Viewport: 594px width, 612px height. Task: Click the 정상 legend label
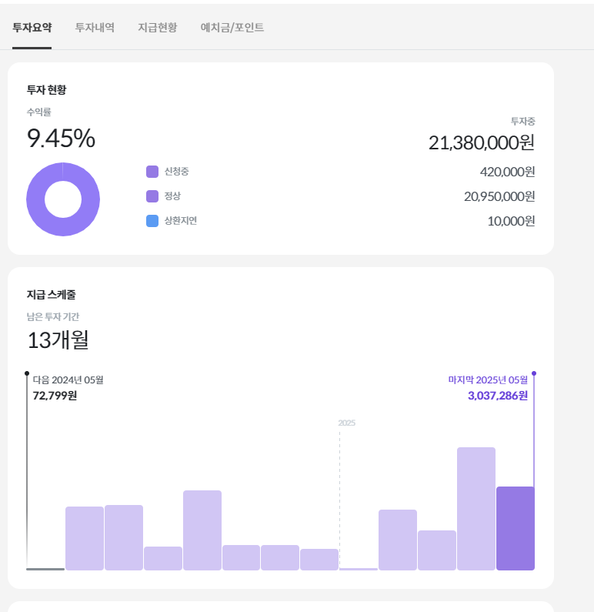[x=172, y=196]
